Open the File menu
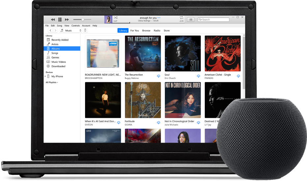307x181 pixels. [x=47, y=26]
